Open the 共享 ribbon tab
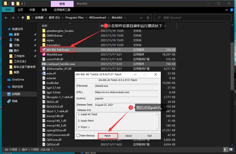The width and height of the screenshot is (236, 154). [x=32, y=10]
